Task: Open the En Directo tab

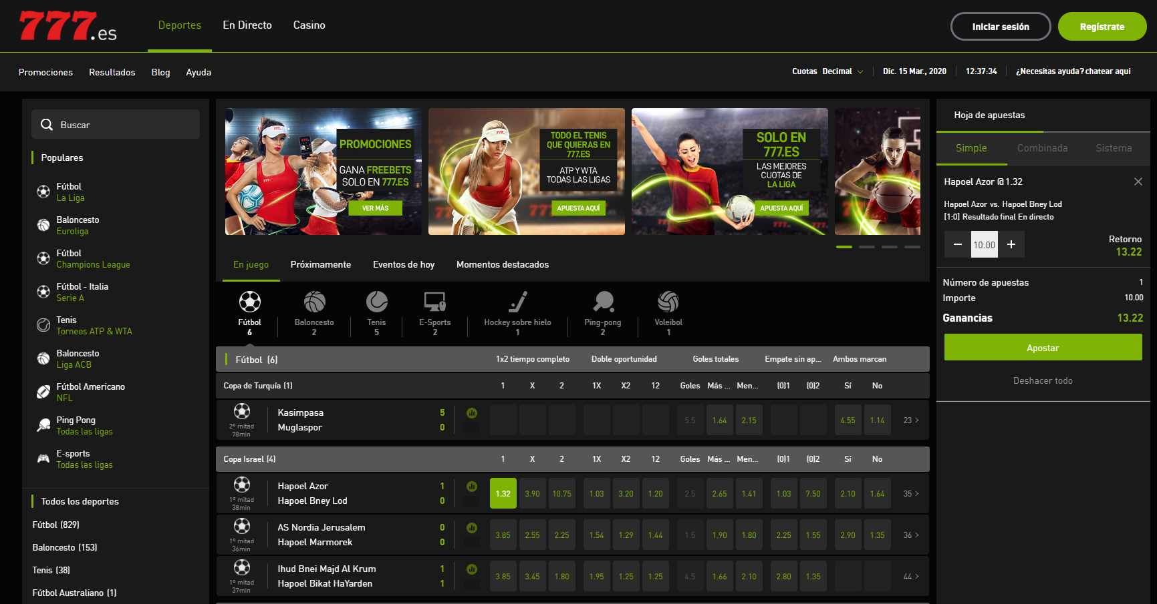Action: [x=247, y=25]
